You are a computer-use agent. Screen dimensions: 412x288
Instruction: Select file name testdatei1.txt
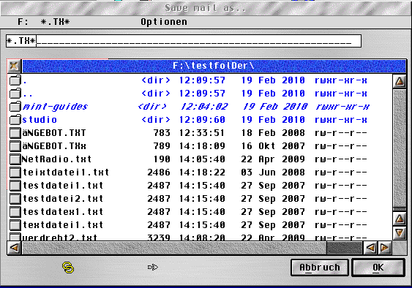(63, 186)
